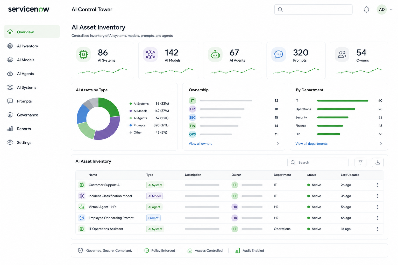Click the blue Prompts legend dot

[x=131, y=125]
